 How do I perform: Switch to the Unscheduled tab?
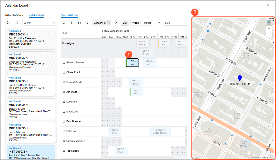coord(14,15)
